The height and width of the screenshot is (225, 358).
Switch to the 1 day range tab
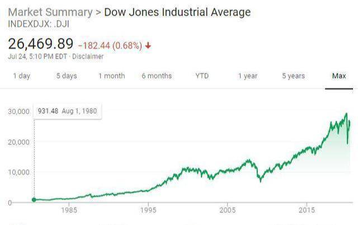coord(21,76)
